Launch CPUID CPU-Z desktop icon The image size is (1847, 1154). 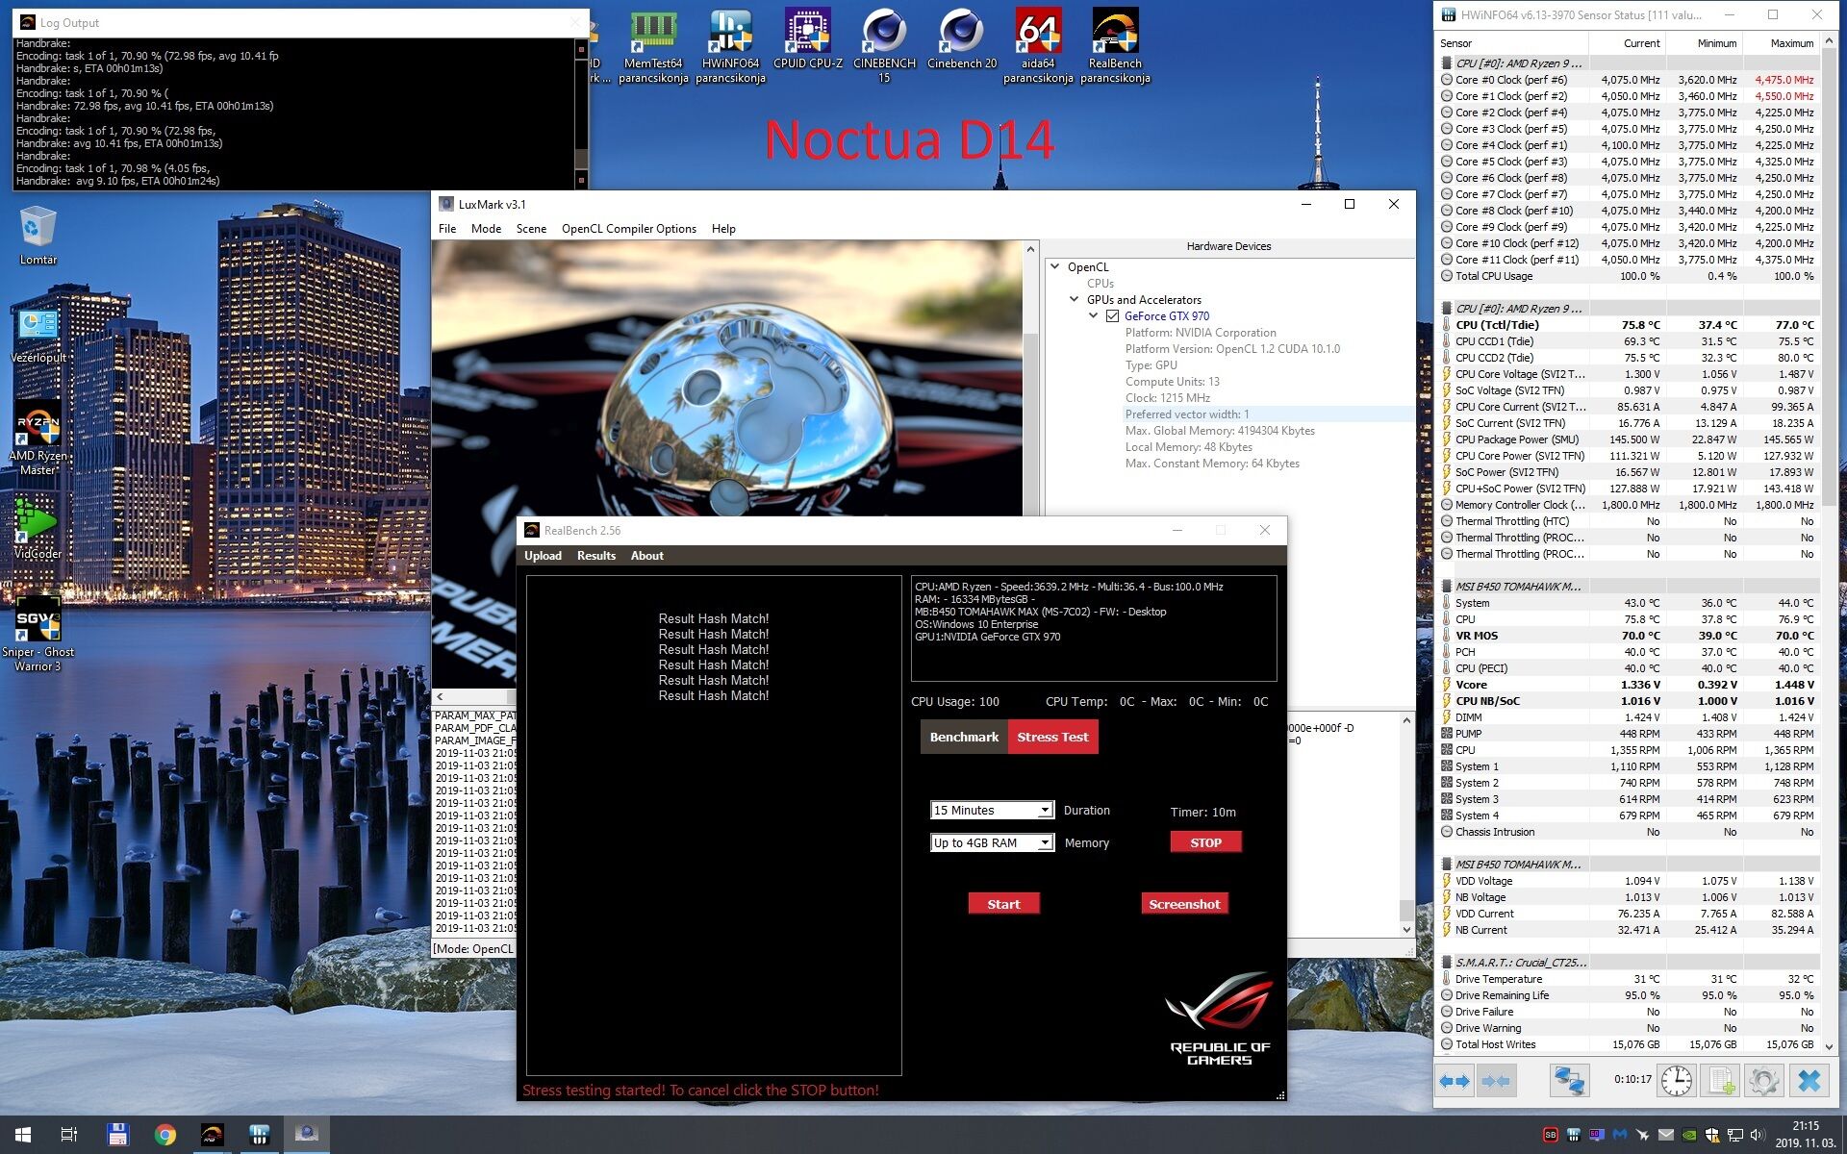(x=807, y=40)
